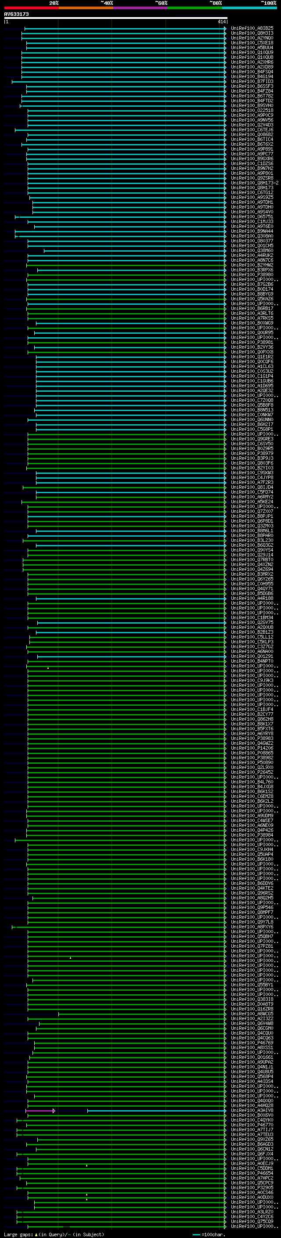Select hit label UniRef100_B2VY36
The width and height of the screenshot is (281, 1238).
[252, 347]
